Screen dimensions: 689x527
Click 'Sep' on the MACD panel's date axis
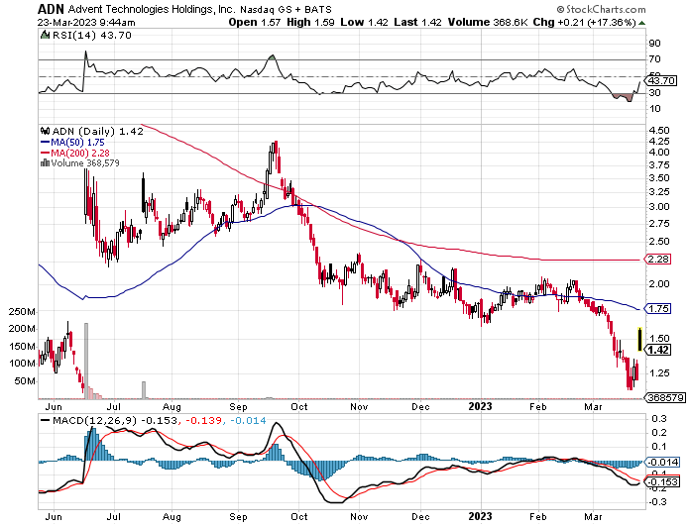[x=238, y=517]
